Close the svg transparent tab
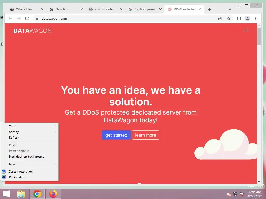This screenshot has width=266, height=199. [161, 10]
